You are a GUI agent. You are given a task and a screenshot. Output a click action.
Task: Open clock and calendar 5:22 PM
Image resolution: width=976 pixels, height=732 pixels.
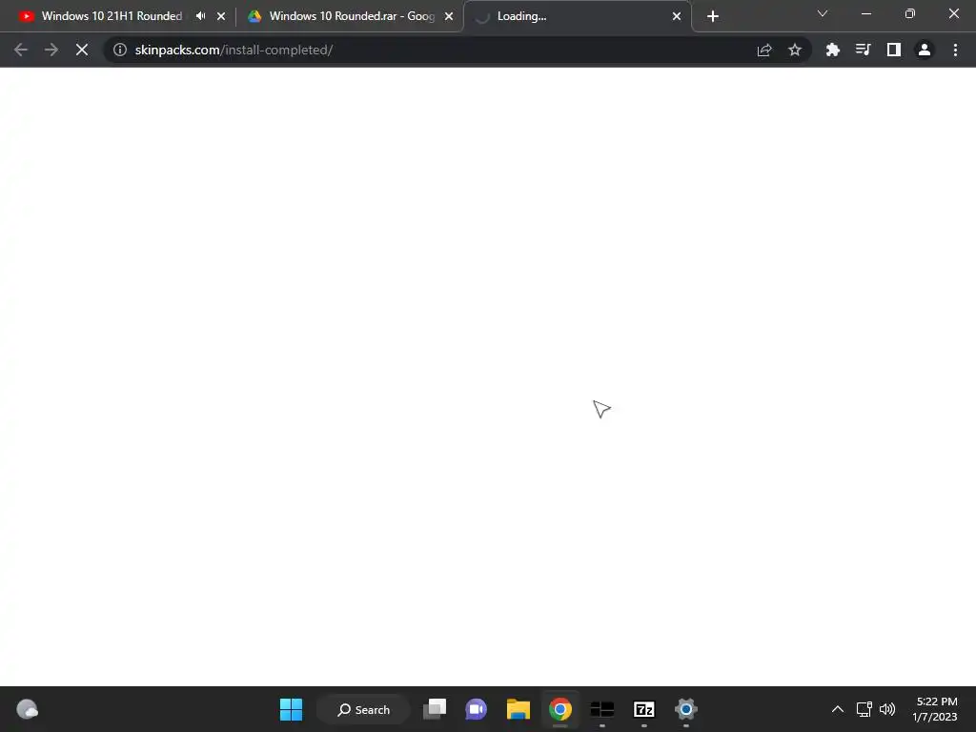(935, 709)
